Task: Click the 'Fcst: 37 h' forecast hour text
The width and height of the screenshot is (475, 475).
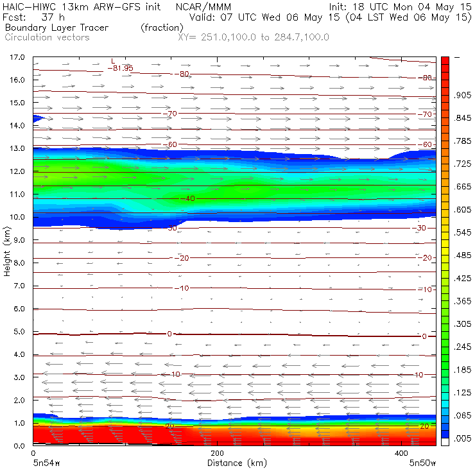Action: click(x=33, y=17)
